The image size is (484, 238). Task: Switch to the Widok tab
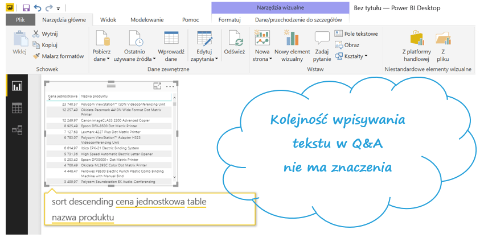tap(108, 20)
